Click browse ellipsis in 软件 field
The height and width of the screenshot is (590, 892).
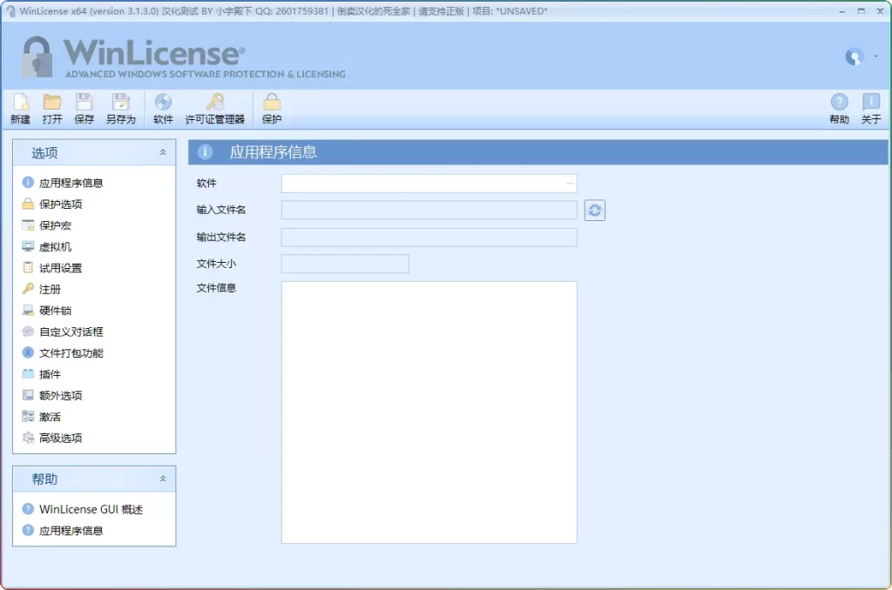pyautogui.click(x=570, y=183)
